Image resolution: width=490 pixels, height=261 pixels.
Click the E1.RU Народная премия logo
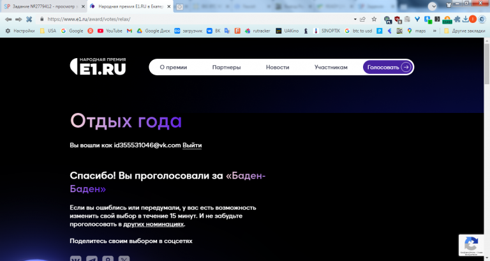pos(98,66)
